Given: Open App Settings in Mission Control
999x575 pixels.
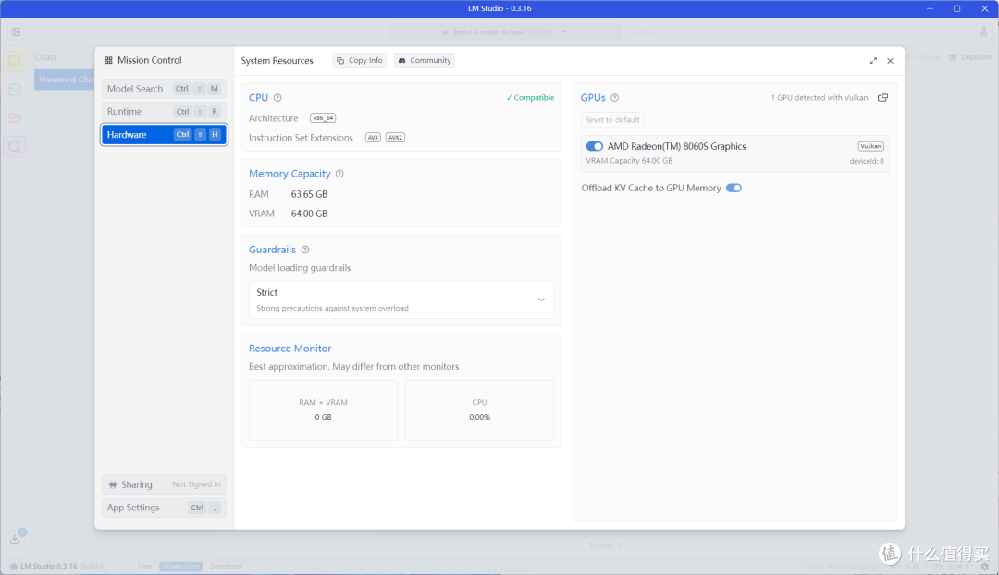Looking at the screenshot, I should click(x=164, y=508).
